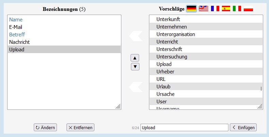Switch suggestions to the British flag
This screenshot has width=269, height=137.
(x=204, y=9)
